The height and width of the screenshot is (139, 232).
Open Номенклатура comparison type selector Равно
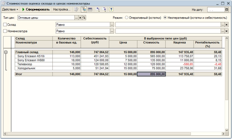(x=112, y=31)
